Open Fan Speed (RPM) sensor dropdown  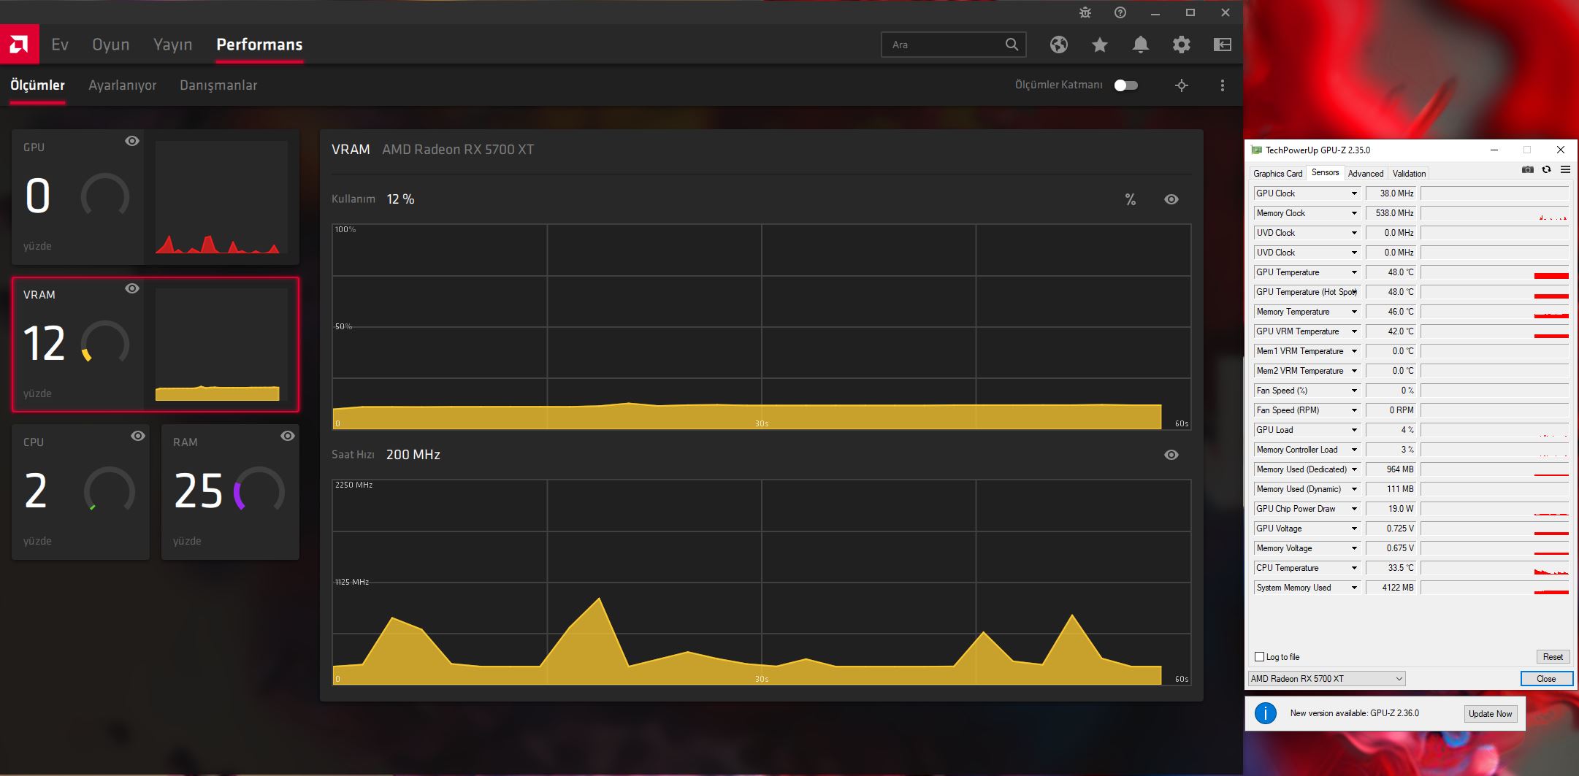pyautogui.click(x=1354, y=410)
